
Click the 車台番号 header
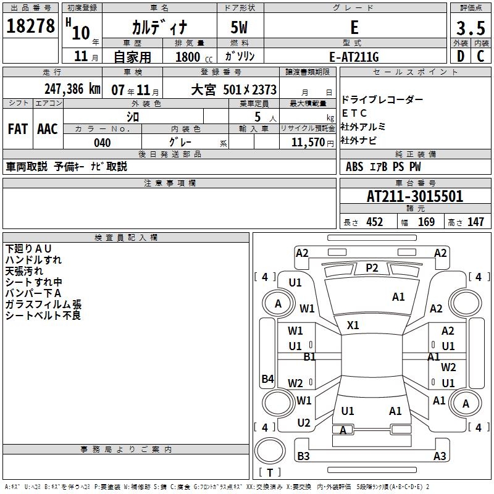click(415, 183)
